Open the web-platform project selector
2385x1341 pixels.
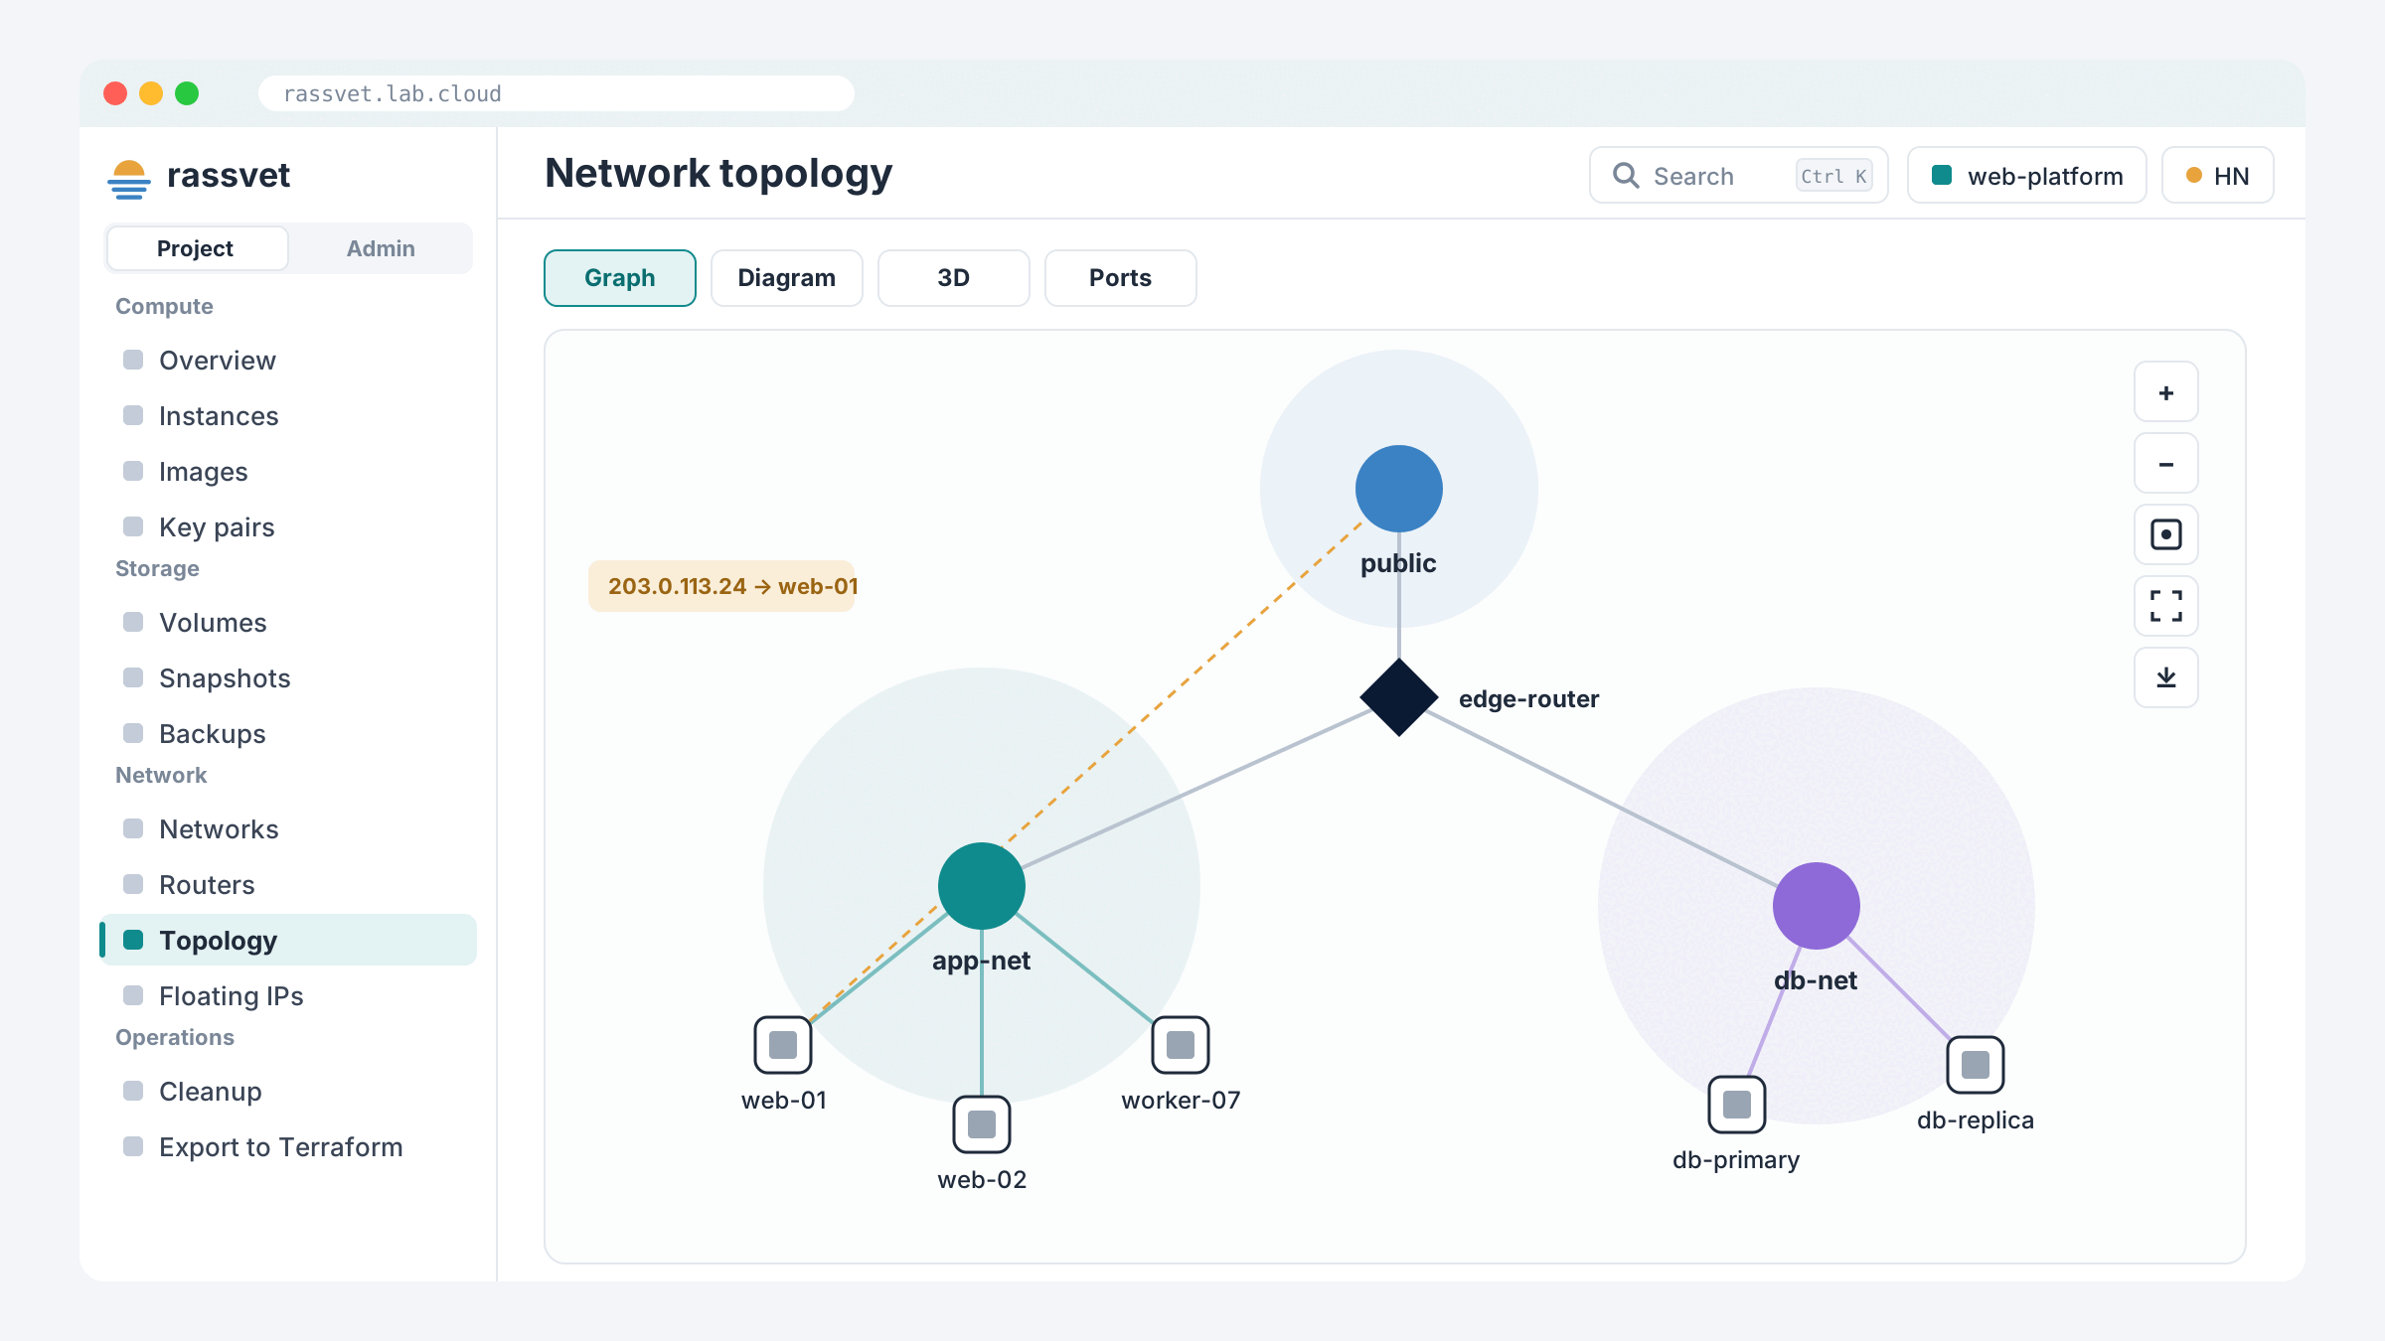pos(2027,176)
